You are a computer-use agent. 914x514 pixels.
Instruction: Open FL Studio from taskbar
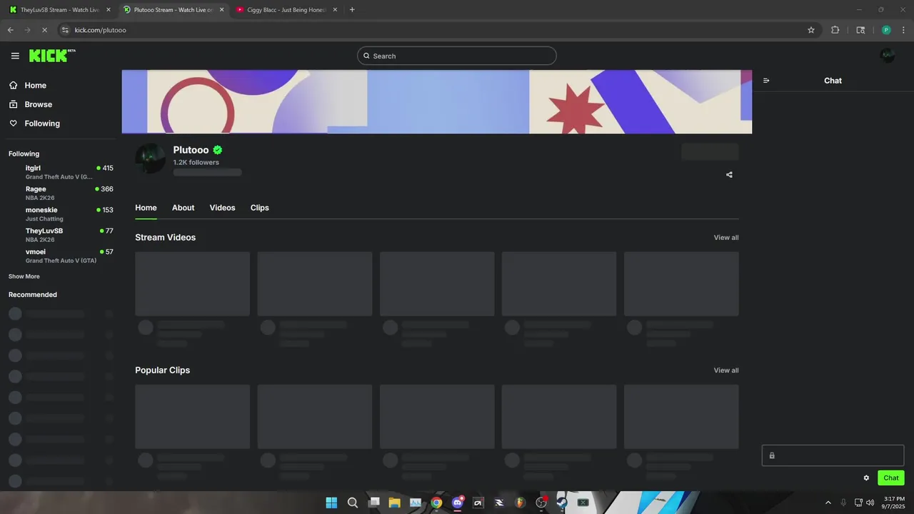tap(521, 503)
